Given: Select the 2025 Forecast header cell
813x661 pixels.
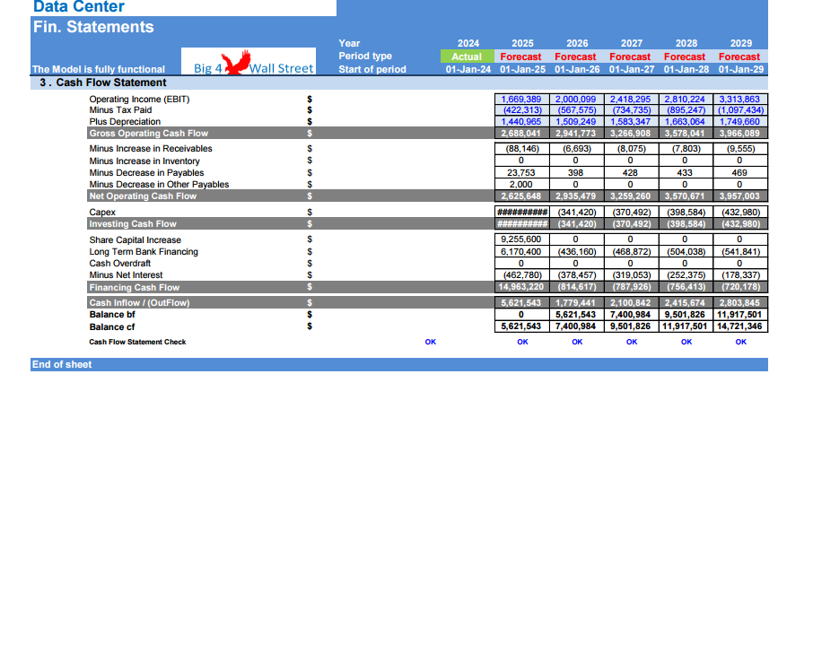Looking at the screenshot, I should tap(521, 56).
